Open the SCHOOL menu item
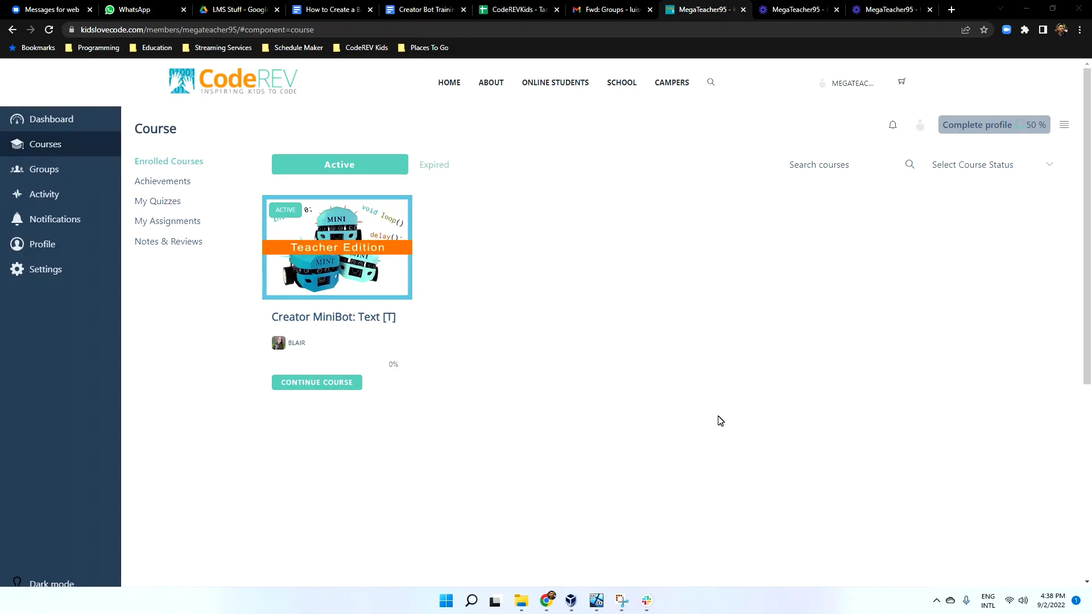This screenshot has height=614, width=1092. [622, 82]
